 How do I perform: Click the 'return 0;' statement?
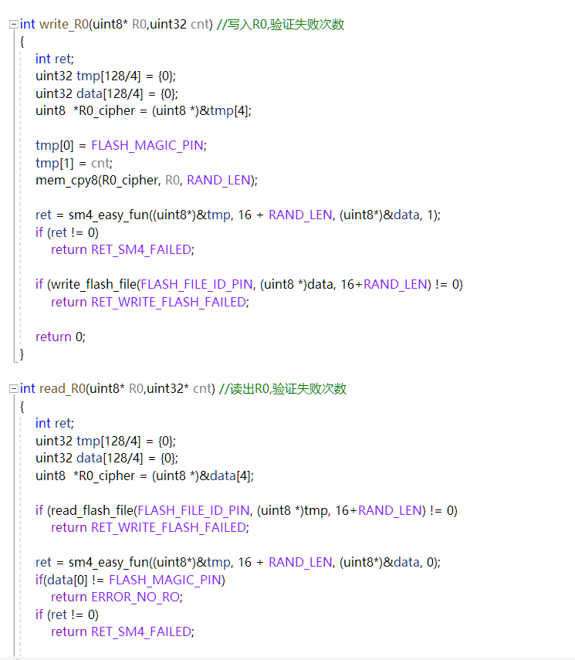click(x=61, y=337)
